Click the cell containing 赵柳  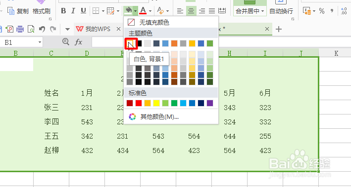[x=51, y=150]
